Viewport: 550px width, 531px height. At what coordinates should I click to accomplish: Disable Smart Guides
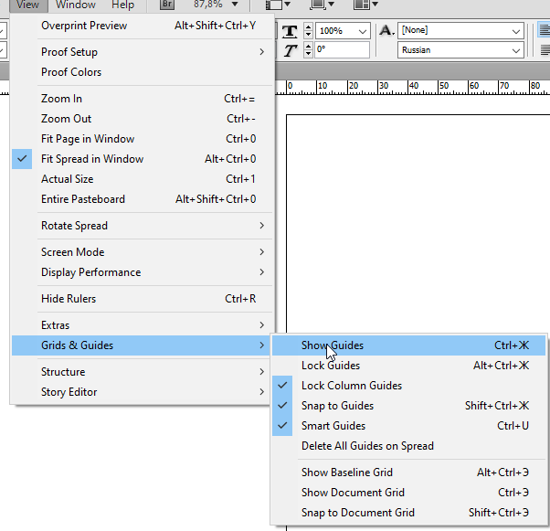click(x=409, y=426)
